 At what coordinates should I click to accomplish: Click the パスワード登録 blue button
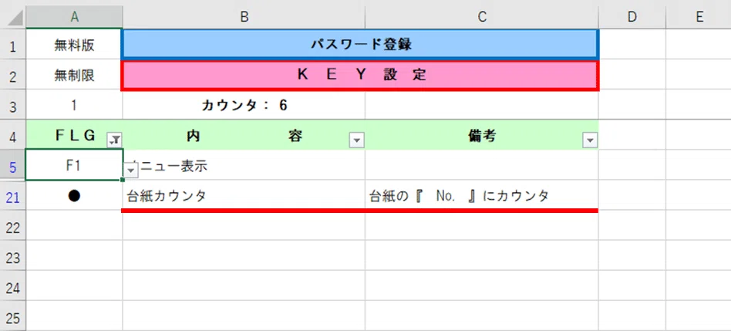coord(360,45)
